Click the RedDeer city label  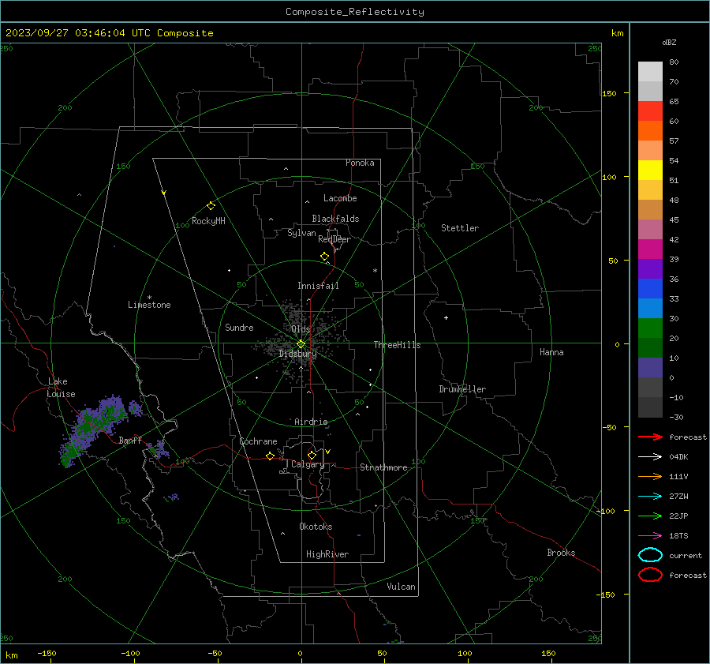(334, 239)
